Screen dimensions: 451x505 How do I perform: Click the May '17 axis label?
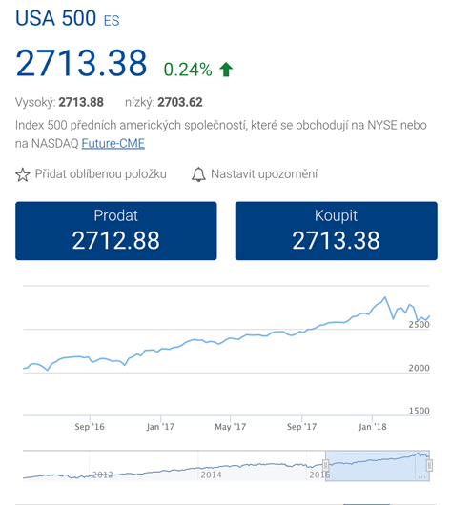(x=231, y=427)
